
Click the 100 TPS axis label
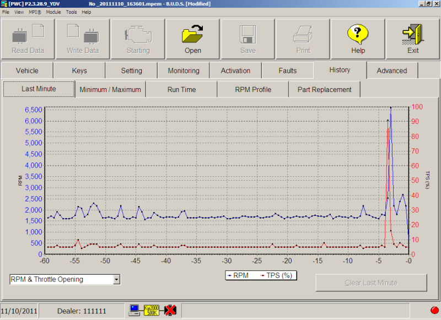417,107
